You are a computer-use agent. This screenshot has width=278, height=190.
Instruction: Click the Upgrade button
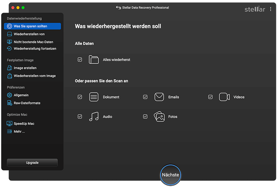click(32, 163)
